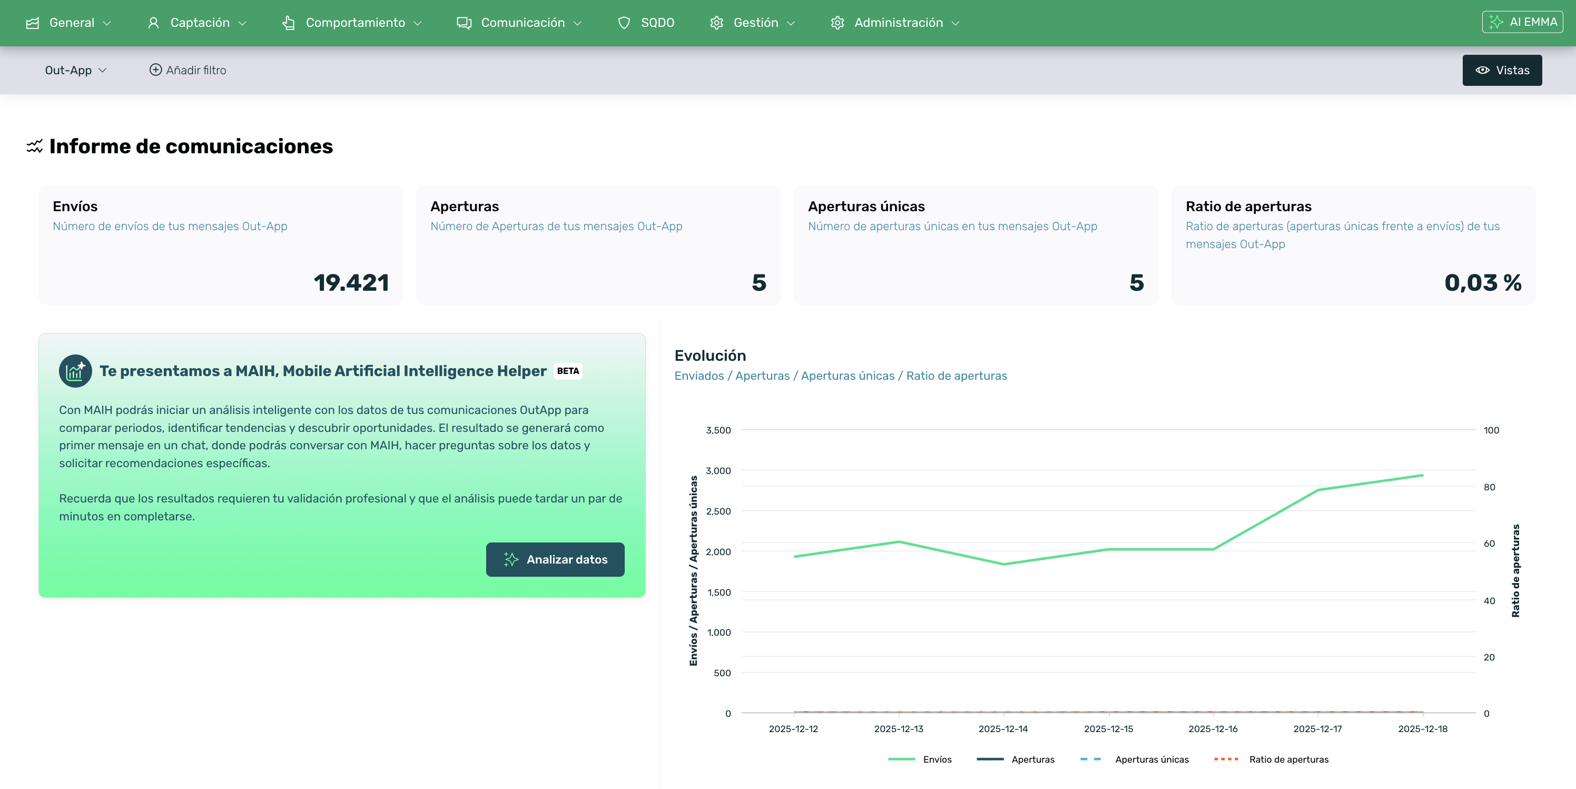Expand the General menu chevron
This screenshot has height=789, width=1576.
(107, 23)
